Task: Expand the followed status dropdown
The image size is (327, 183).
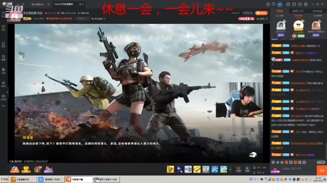Action: coord(248,13)
